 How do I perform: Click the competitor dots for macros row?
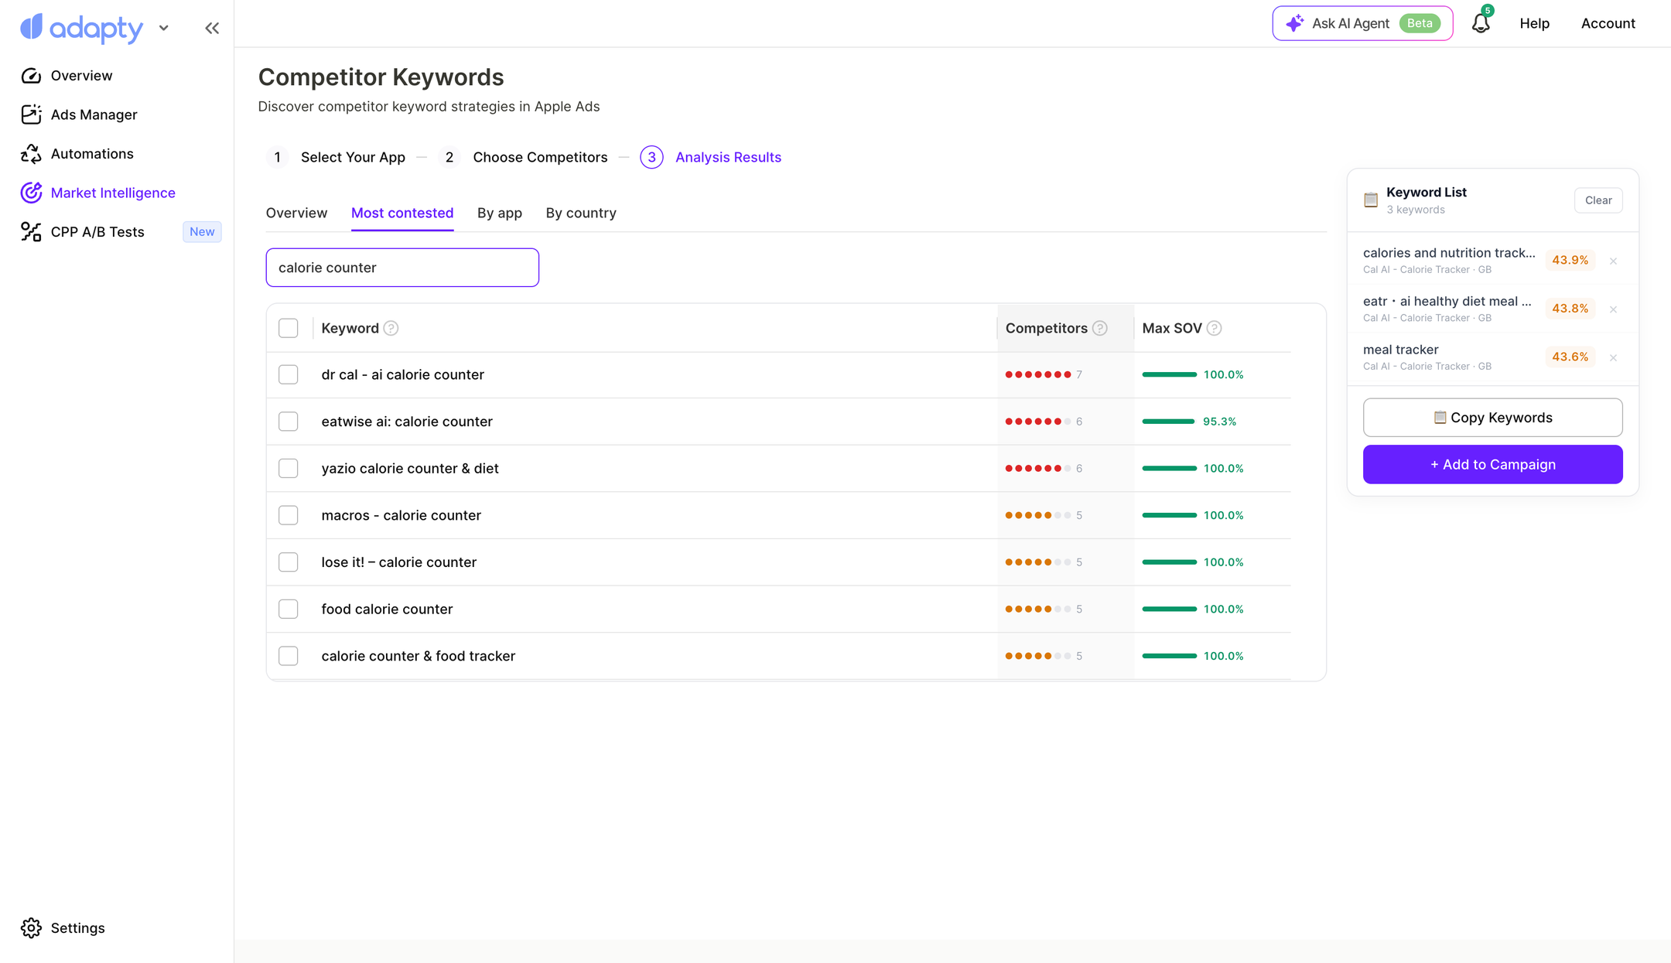pyautogui.click(x=1038, y=515)
